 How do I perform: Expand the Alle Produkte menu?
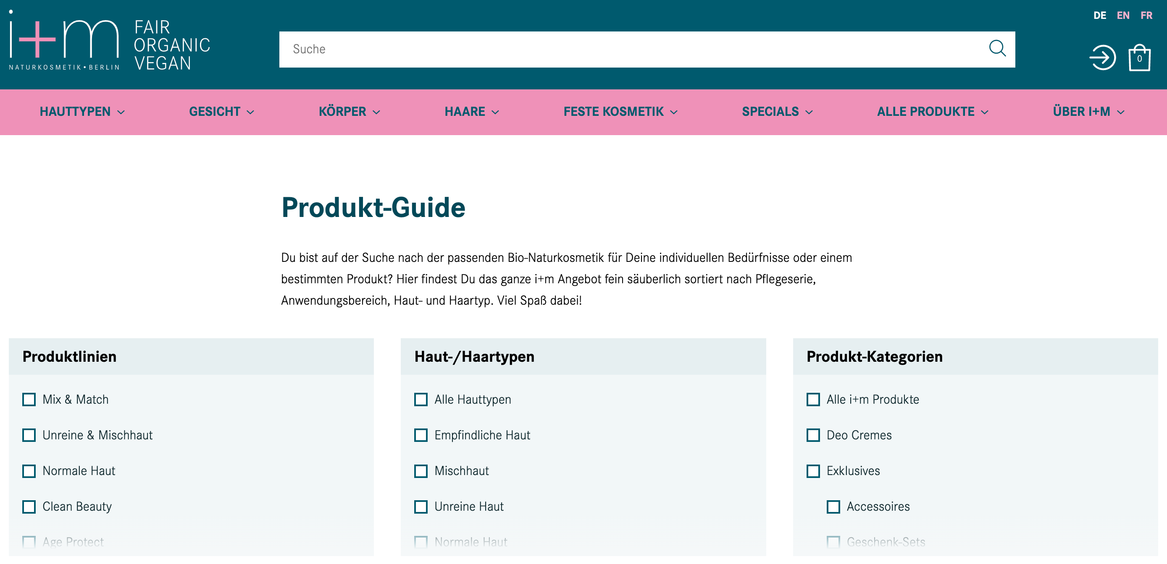933,112
